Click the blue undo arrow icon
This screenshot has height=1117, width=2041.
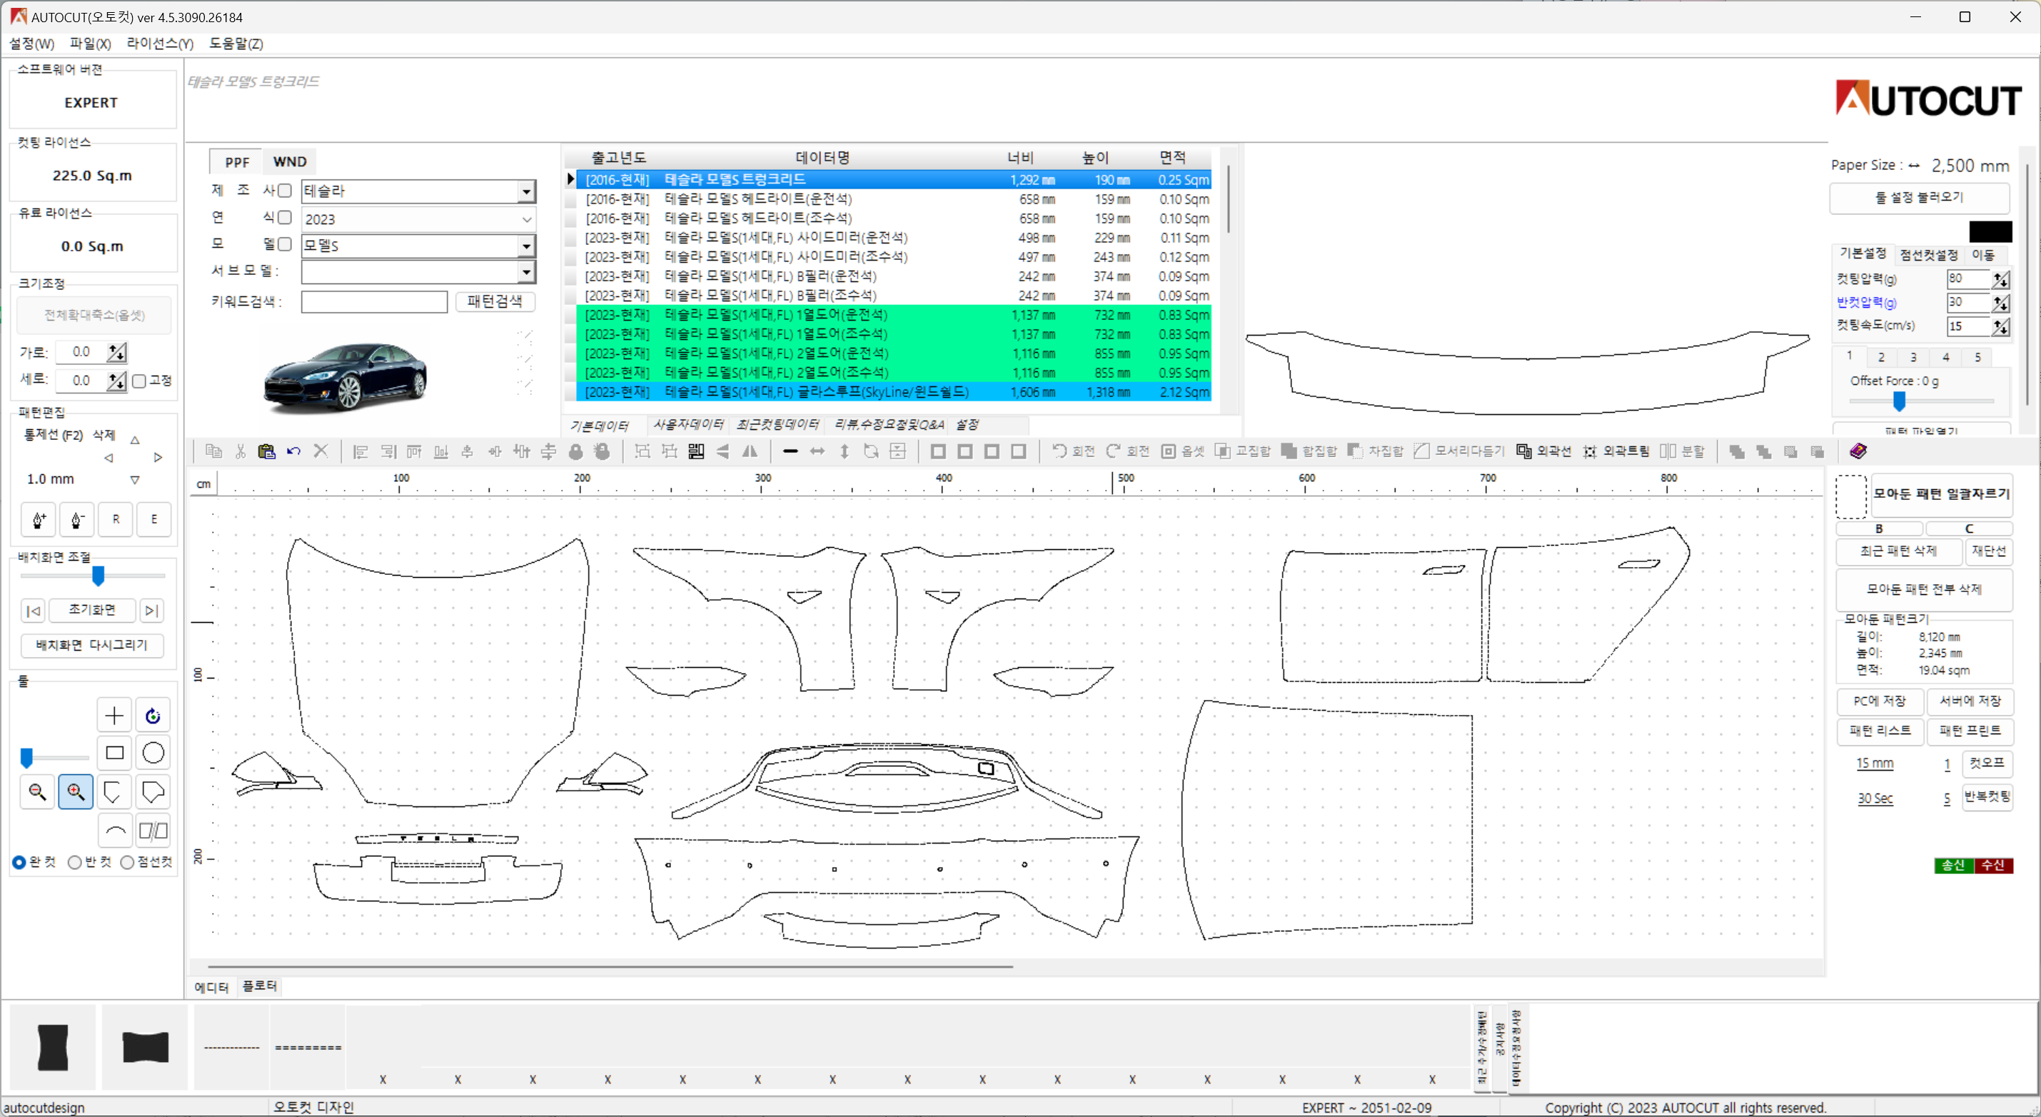point(293,451)
